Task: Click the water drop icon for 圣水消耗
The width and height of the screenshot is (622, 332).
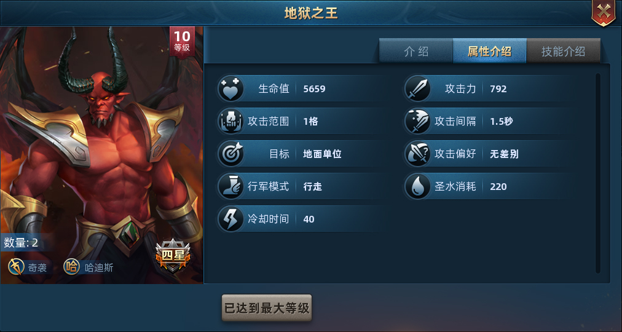Action: [x=417, y=186]
